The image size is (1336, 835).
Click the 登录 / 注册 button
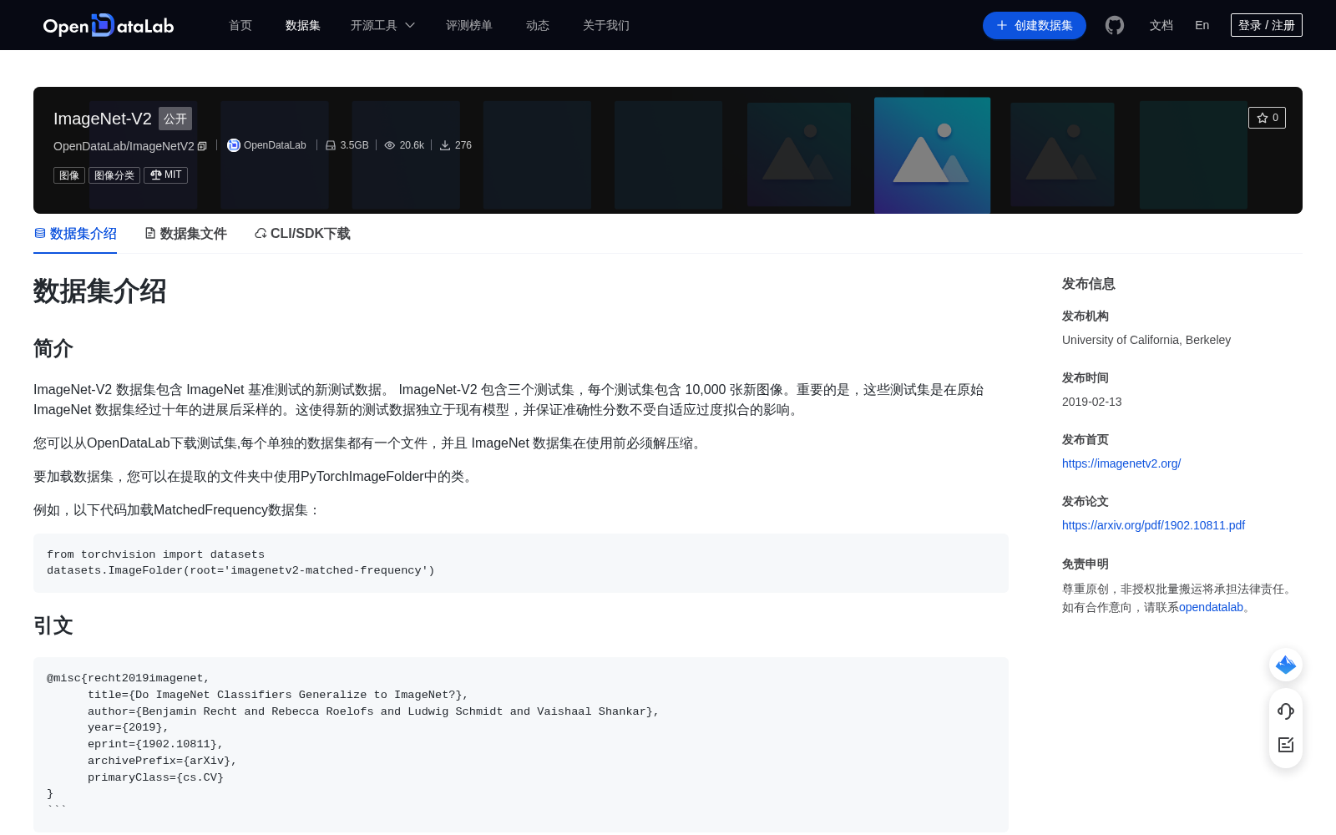[x=1267, y=25]
